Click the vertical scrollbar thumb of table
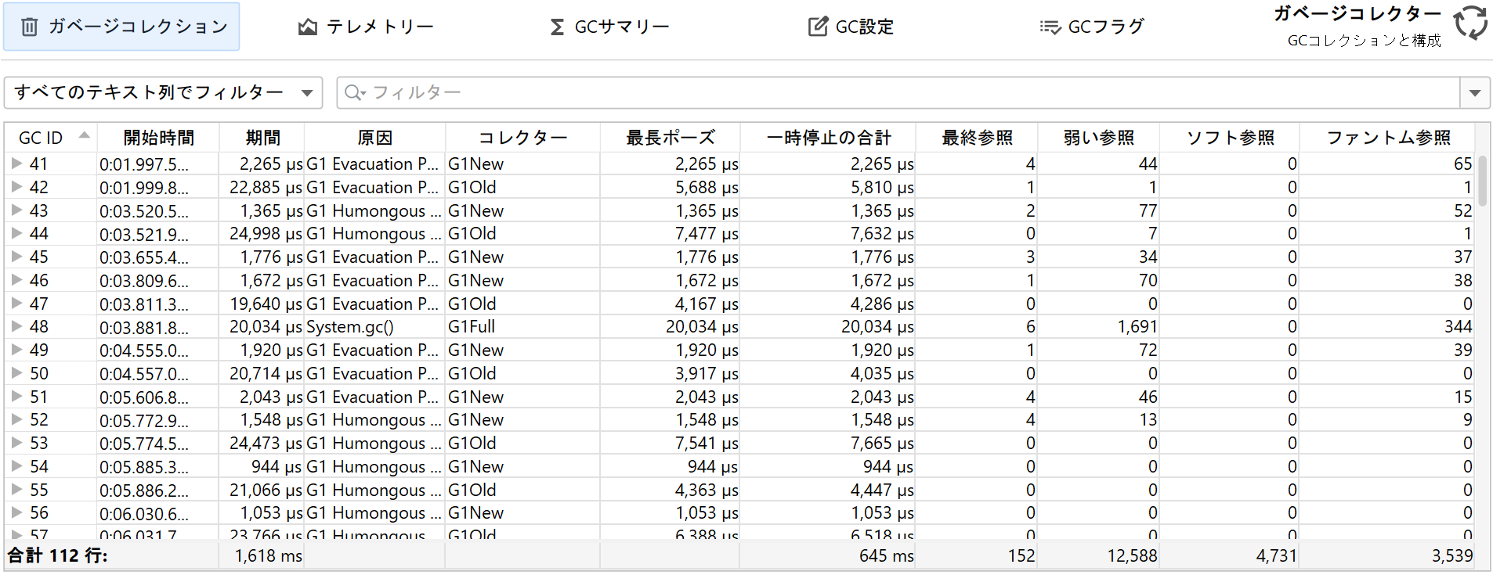The height and width of the screenshot is (575, 1493). point(1482,180)
